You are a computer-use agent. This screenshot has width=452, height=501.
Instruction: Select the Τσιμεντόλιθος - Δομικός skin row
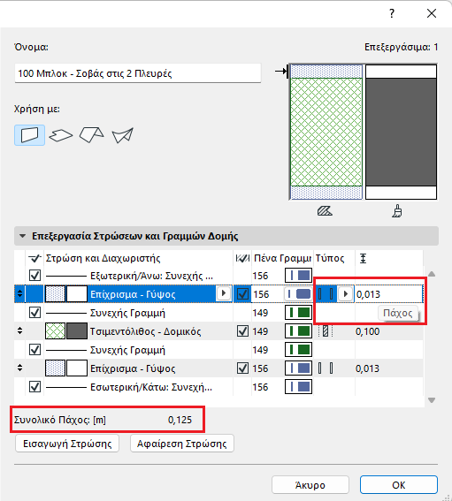219,331
